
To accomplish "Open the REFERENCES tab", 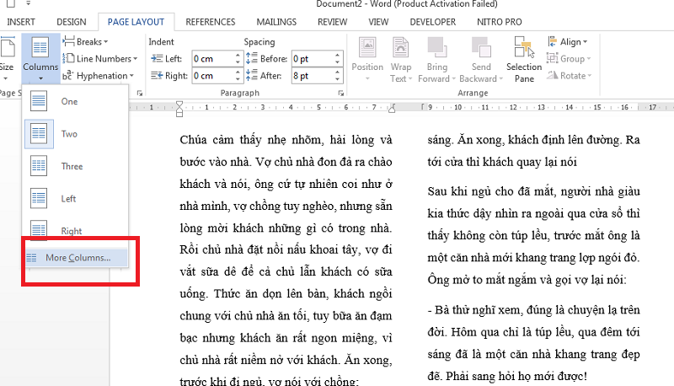I will coord(210,22).
